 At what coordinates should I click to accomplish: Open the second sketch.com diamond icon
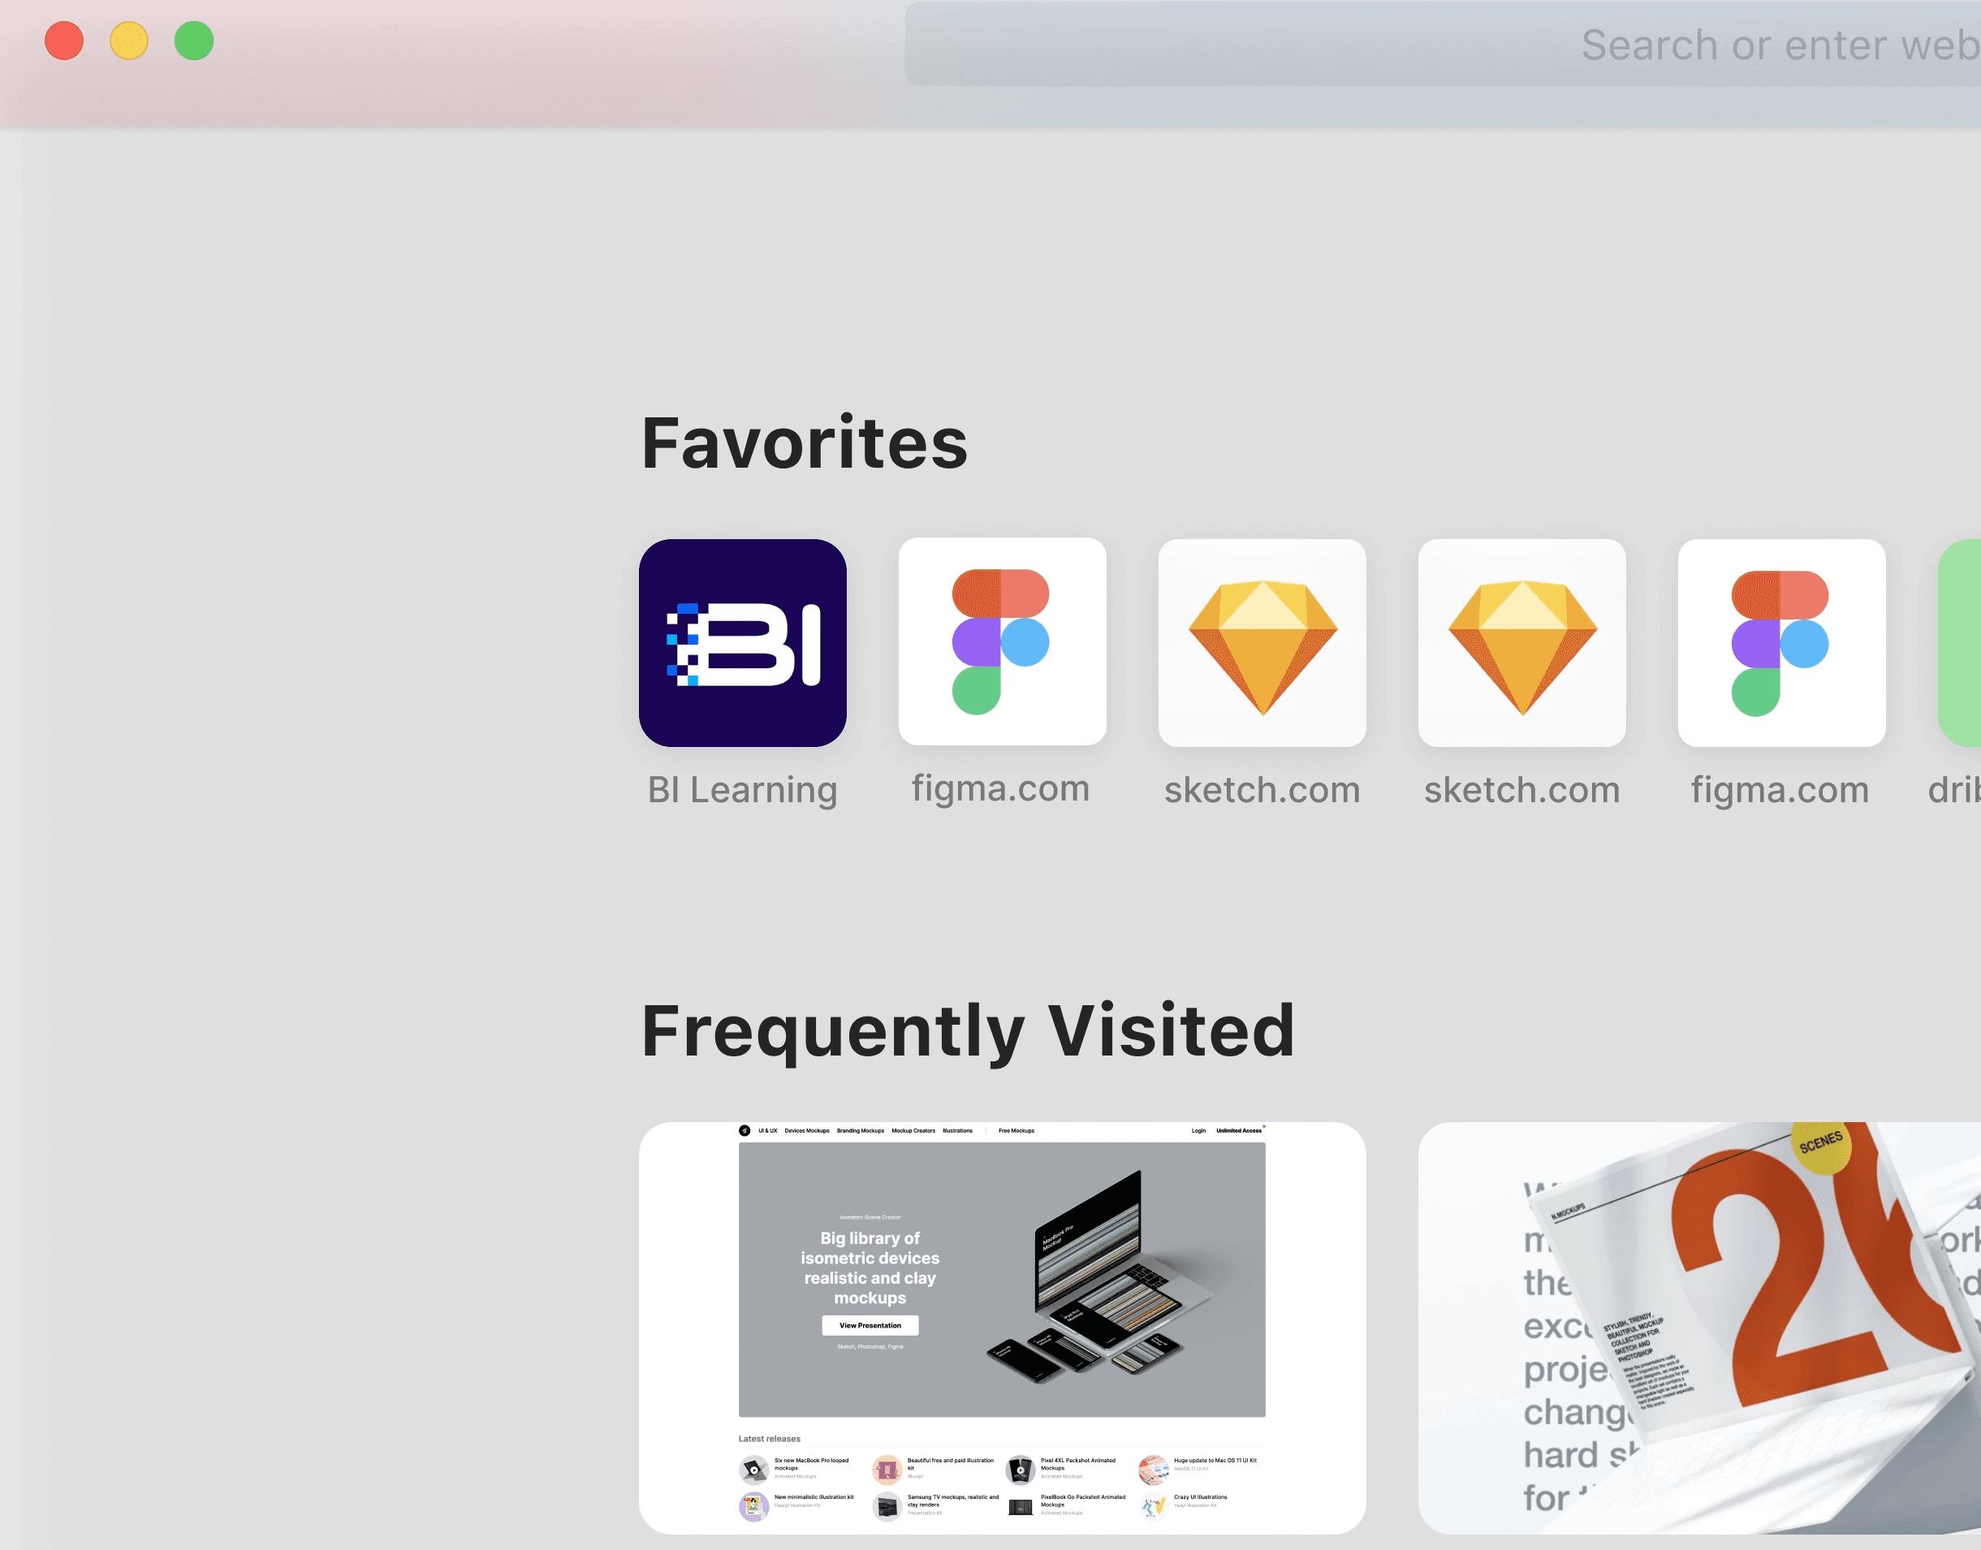pos(1521,642)
